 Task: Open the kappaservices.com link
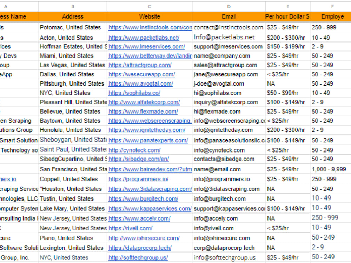pos(150,209)
